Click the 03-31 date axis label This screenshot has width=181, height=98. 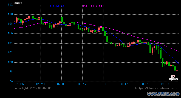pyautogui.click(x=145, y=84)
